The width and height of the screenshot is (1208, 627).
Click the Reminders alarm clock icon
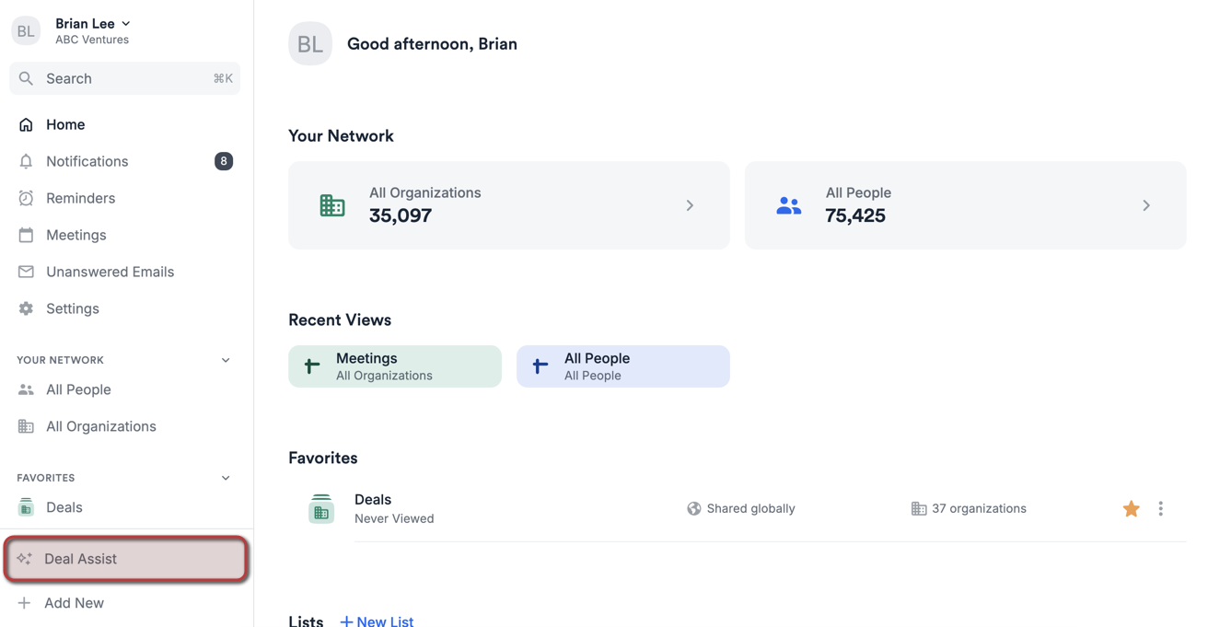26,198
